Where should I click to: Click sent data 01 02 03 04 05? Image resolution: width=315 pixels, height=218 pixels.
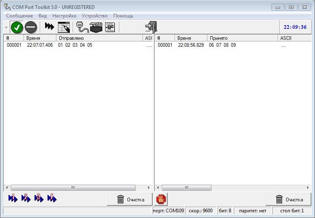click(x=75, y=45)
